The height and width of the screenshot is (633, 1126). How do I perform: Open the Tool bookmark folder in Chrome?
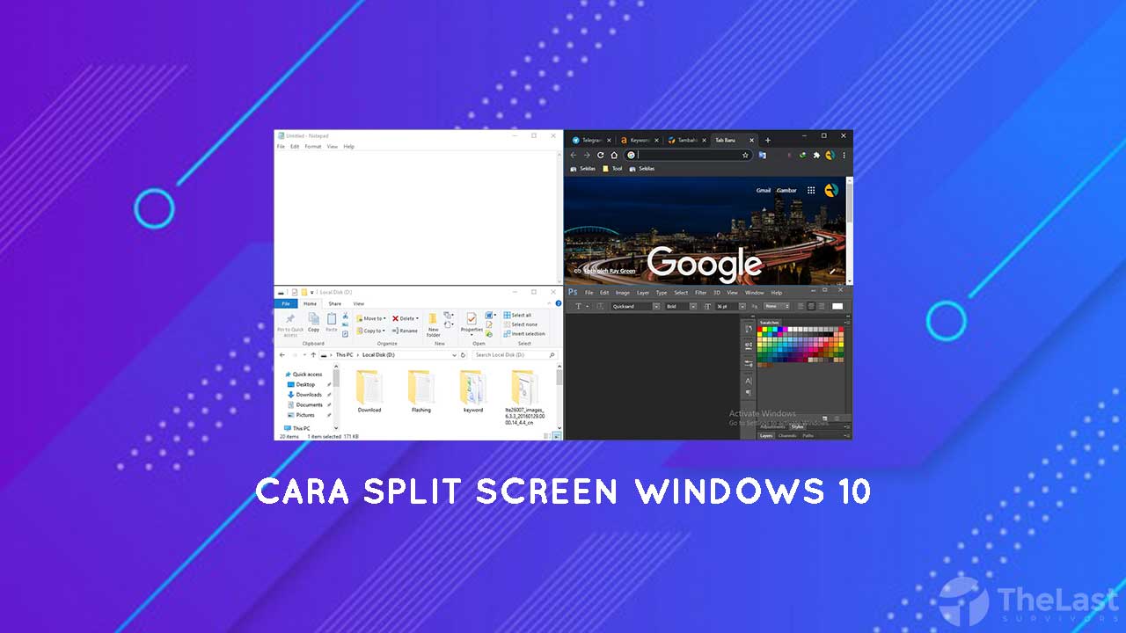(x=612, y=169)
